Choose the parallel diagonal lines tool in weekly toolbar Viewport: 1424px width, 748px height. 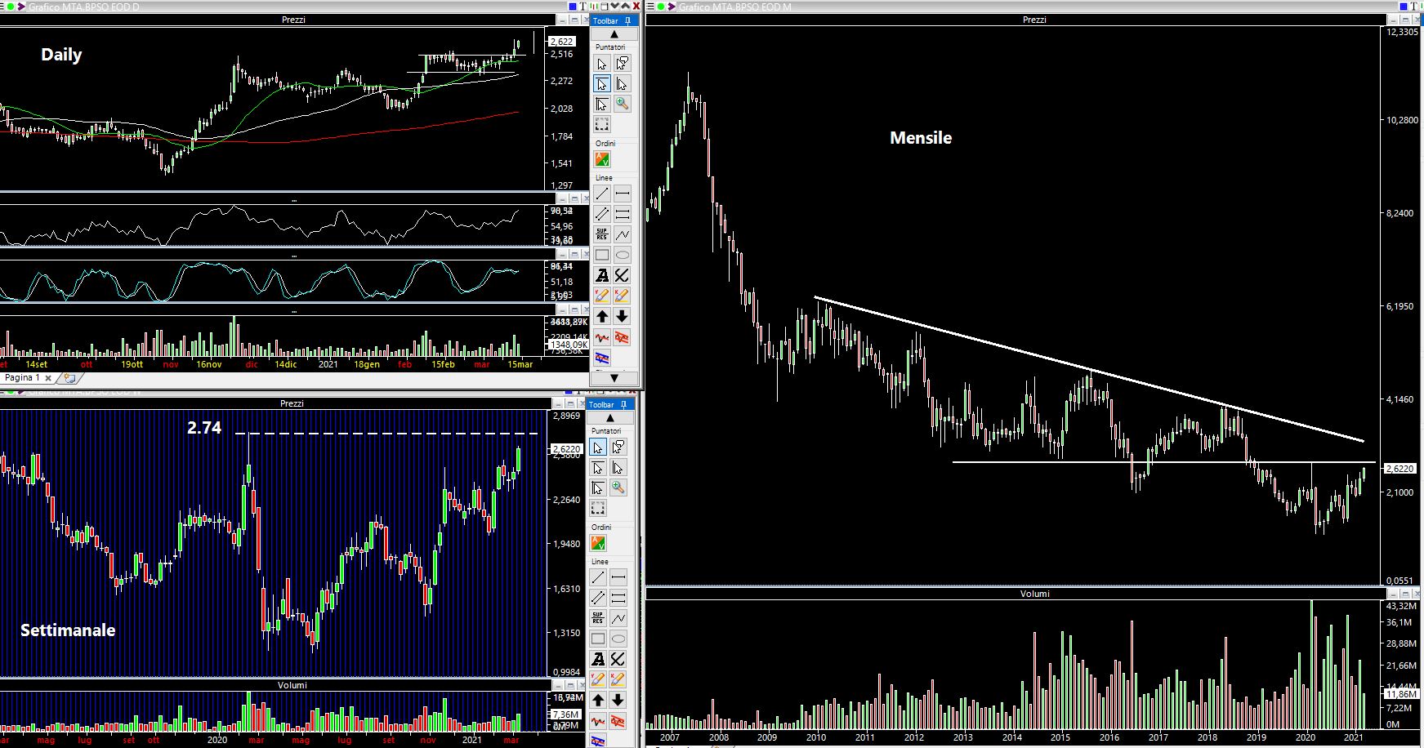598,598
